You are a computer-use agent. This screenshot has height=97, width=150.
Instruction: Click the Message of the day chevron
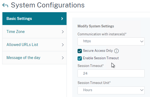click(x=63, y=58)
